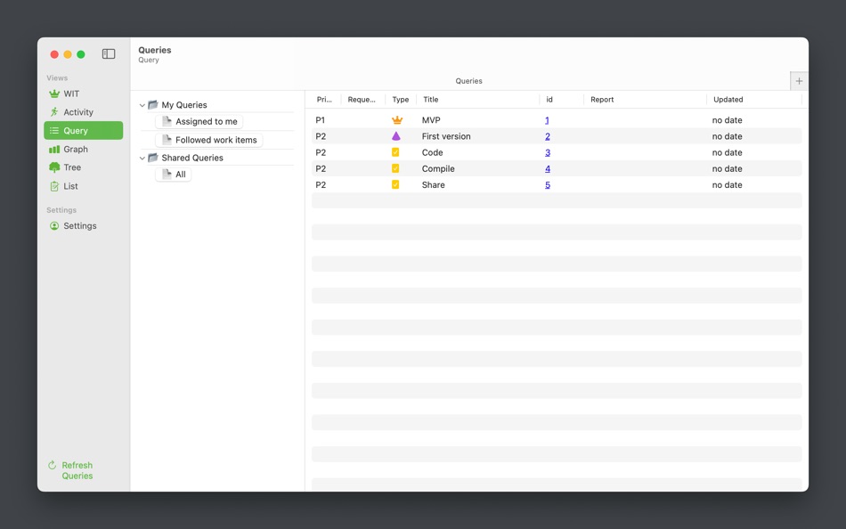Click the Shared Queries folder icon
Image resolution: width=846 pixels, height=529 pixels.
click(152, 158)
